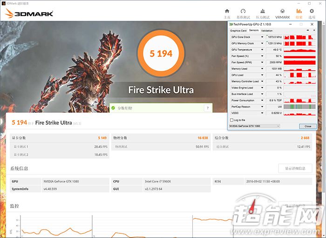Open GPU Temperature sensor dropdown
The width and height of the screenshot is (326, 238).
coord(262,50)
